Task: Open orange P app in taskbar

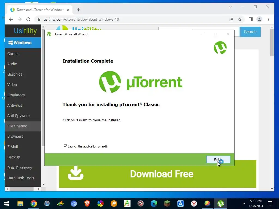Action: [x=114, y=204]
